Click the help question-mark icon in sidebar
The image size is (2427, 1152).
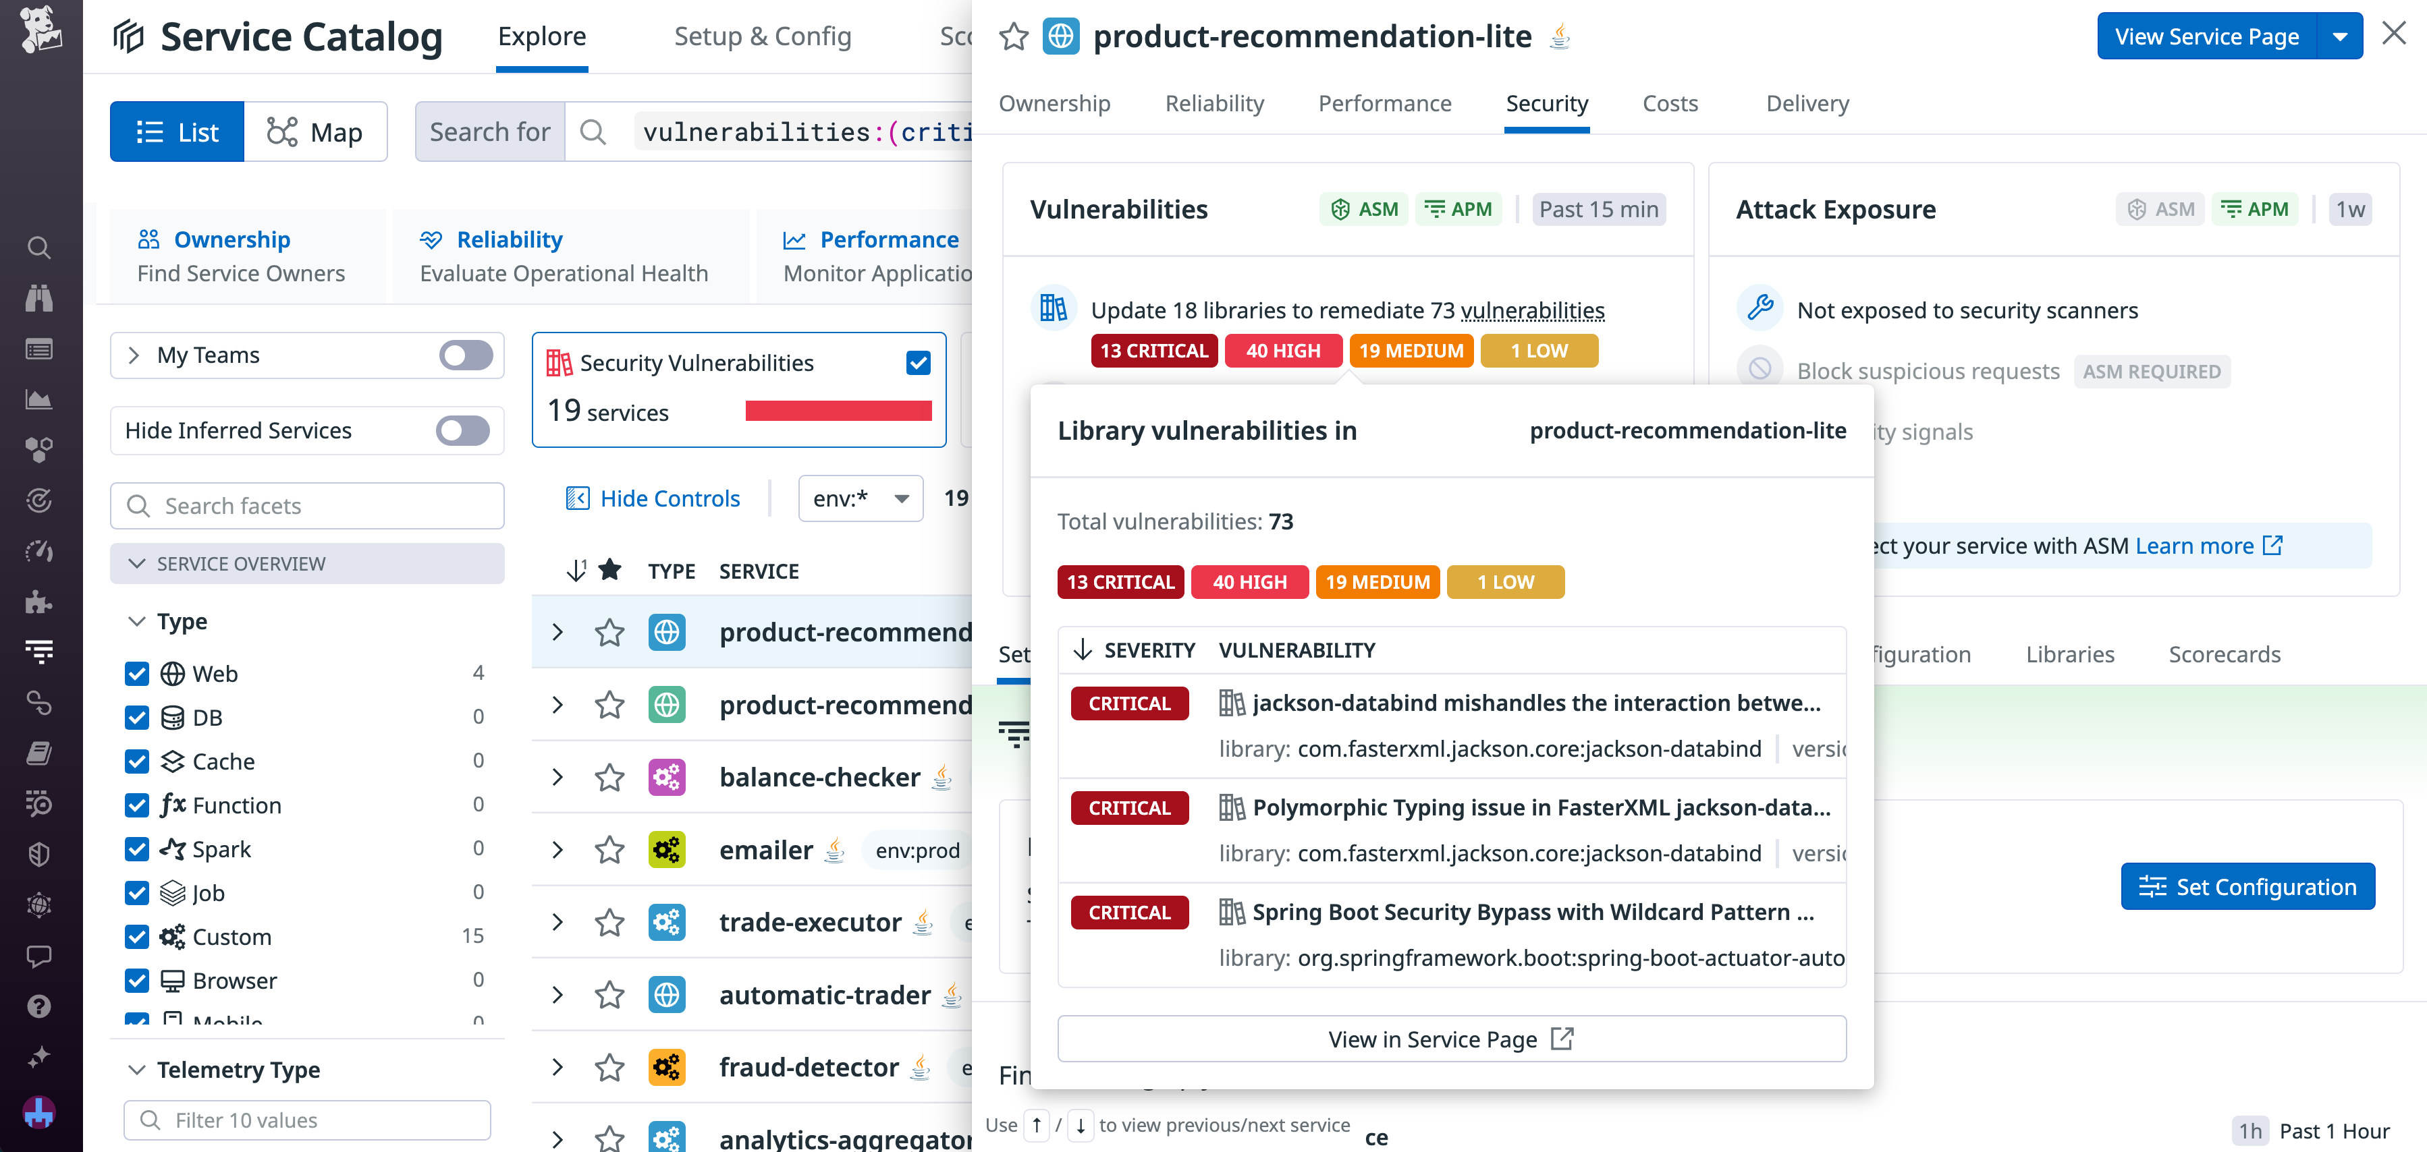click(x=38, y=1007)
